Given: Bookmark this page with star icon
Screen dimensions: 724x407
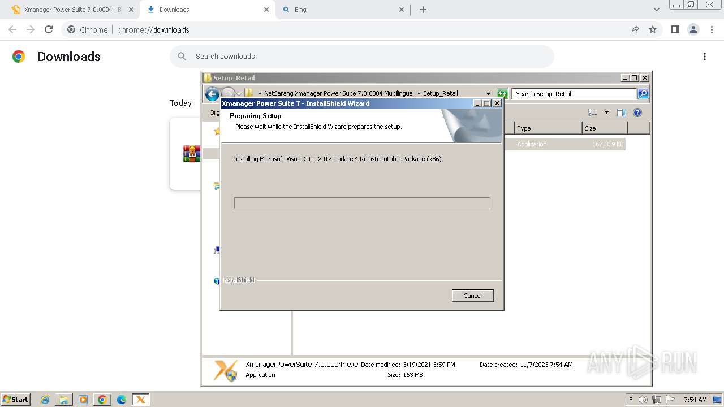Looking at the screenshot, I should click(653, 29).
